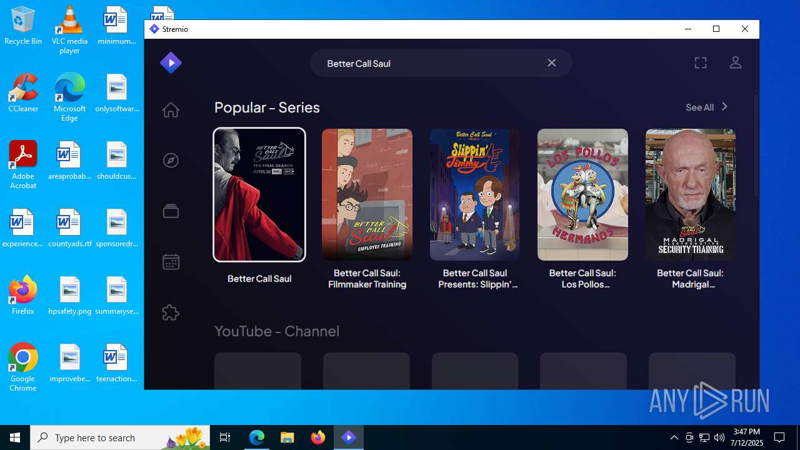Open Firefox from the taskbar
800x450 pixels.
point(318,437)
